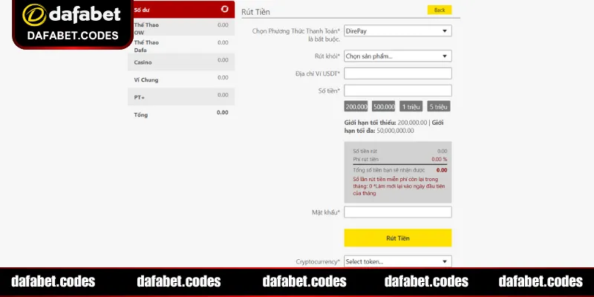Select the Ví Chung wallet row
This screenshot has height=297, width=594.
pos(181,79)
